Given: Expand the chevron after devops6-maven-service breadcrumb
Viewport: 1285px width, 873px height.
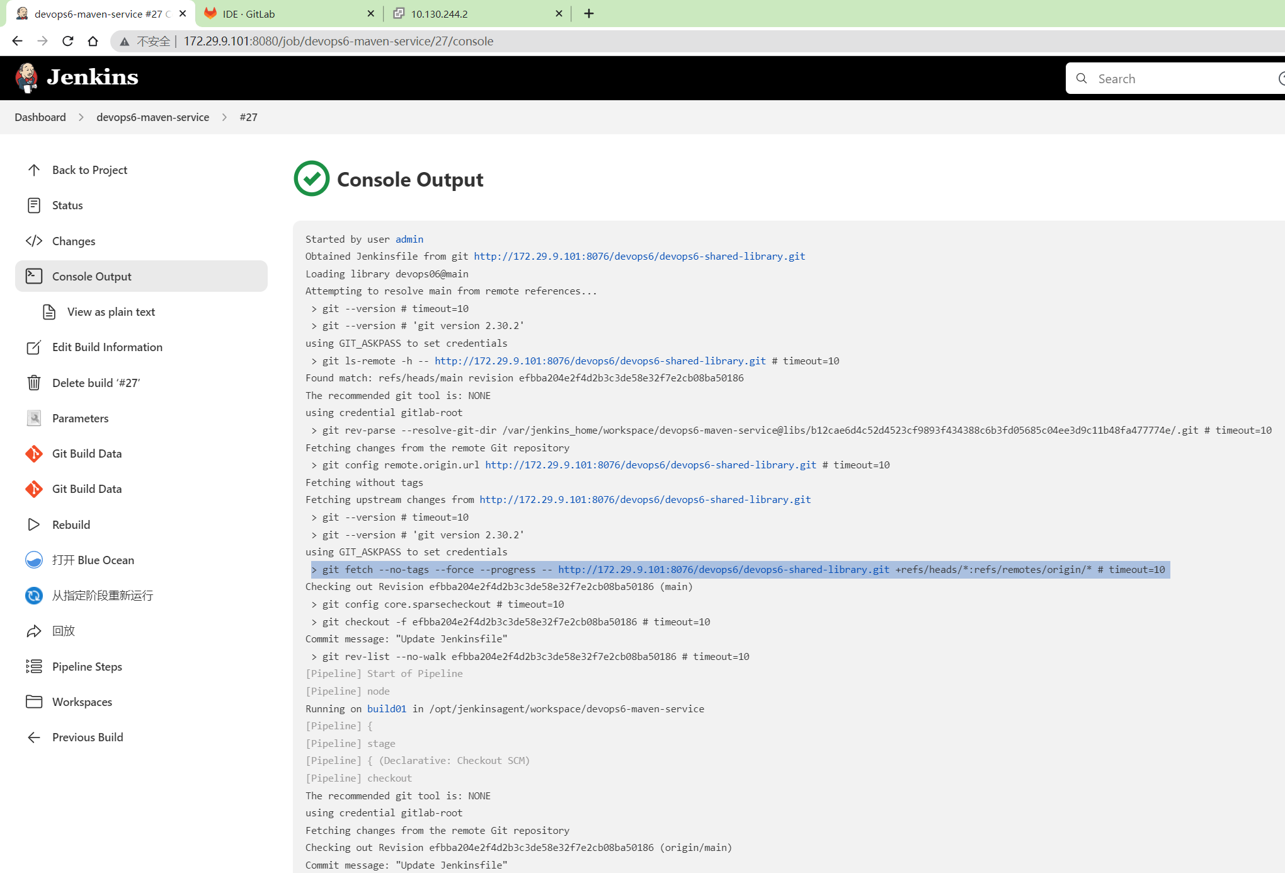Looking at the screenshot, I should tap(224, 117).
